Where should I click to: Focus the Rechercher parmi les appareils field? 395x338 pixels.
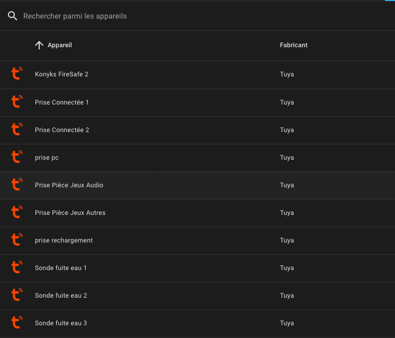pos(159,16)
